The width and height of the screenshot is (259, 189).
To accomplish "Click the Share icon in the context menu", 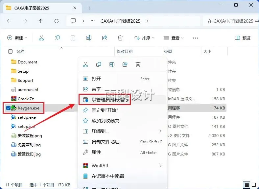I will (x=125, y=64).
